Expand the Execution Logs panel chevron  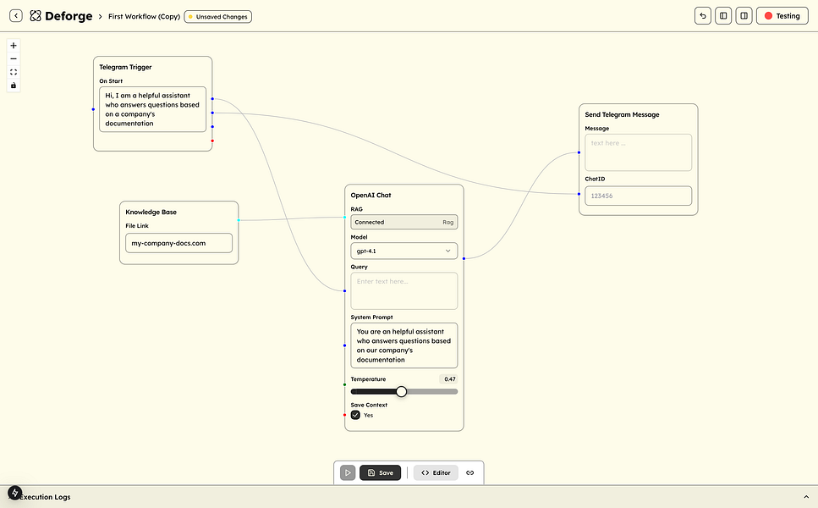tap(806, 497)
